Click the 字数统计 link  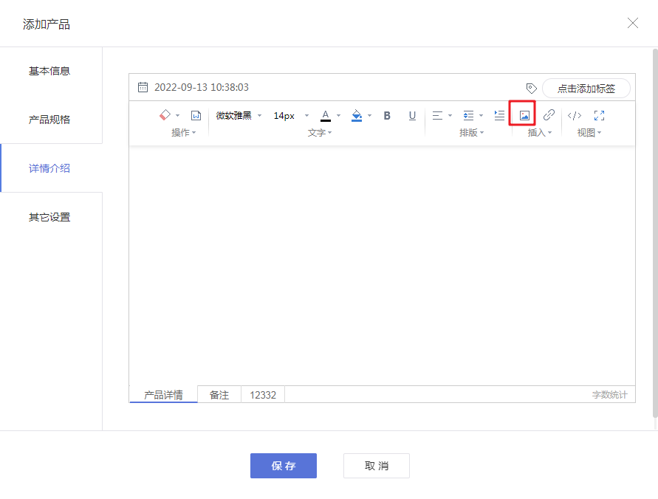coord(610,395)
